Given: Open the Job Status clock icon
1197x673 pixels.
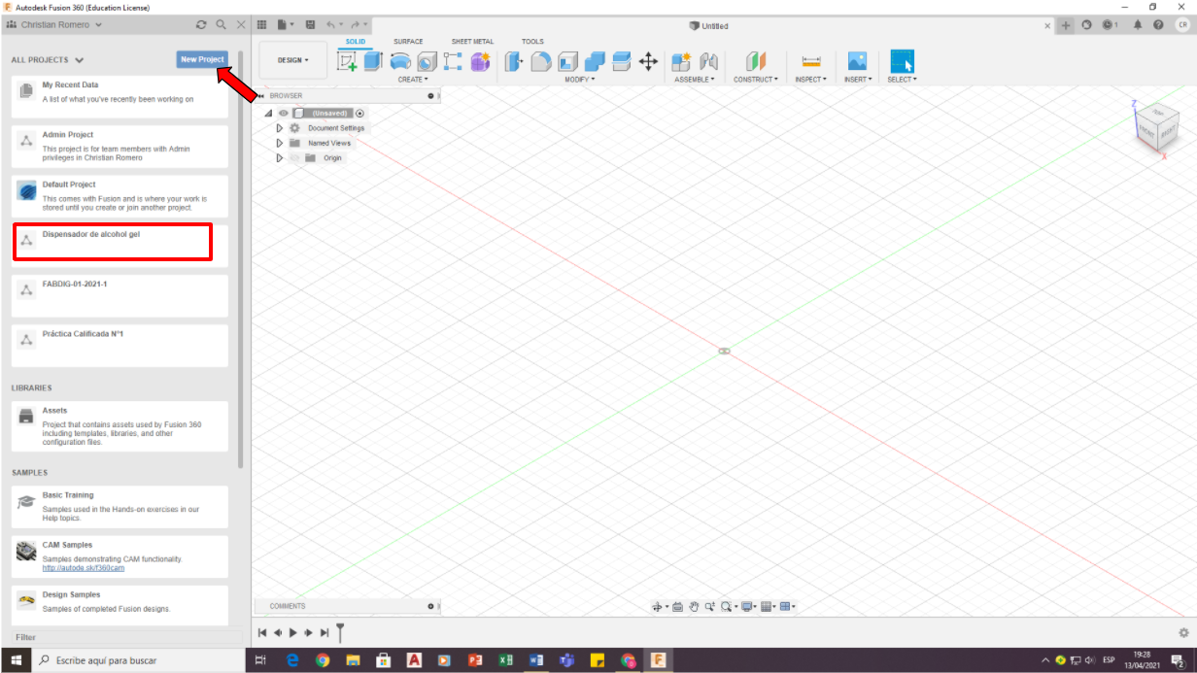Looking at the screenshot, I should tap(1110, 25).
